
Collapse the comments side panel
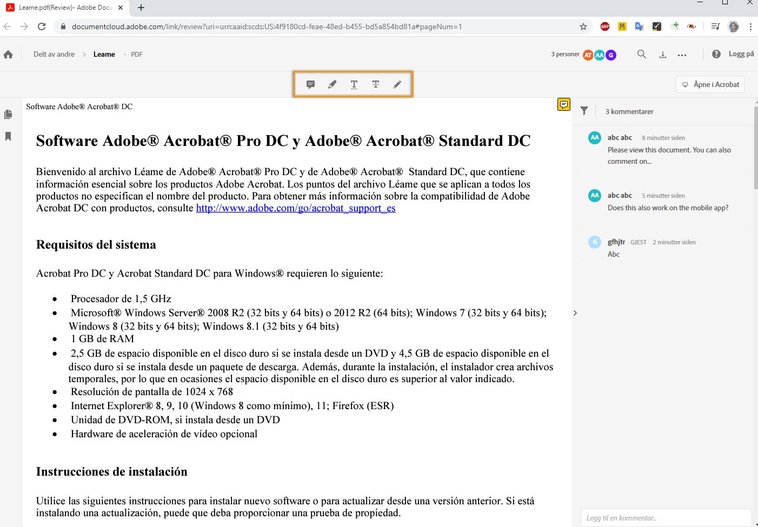575,313
